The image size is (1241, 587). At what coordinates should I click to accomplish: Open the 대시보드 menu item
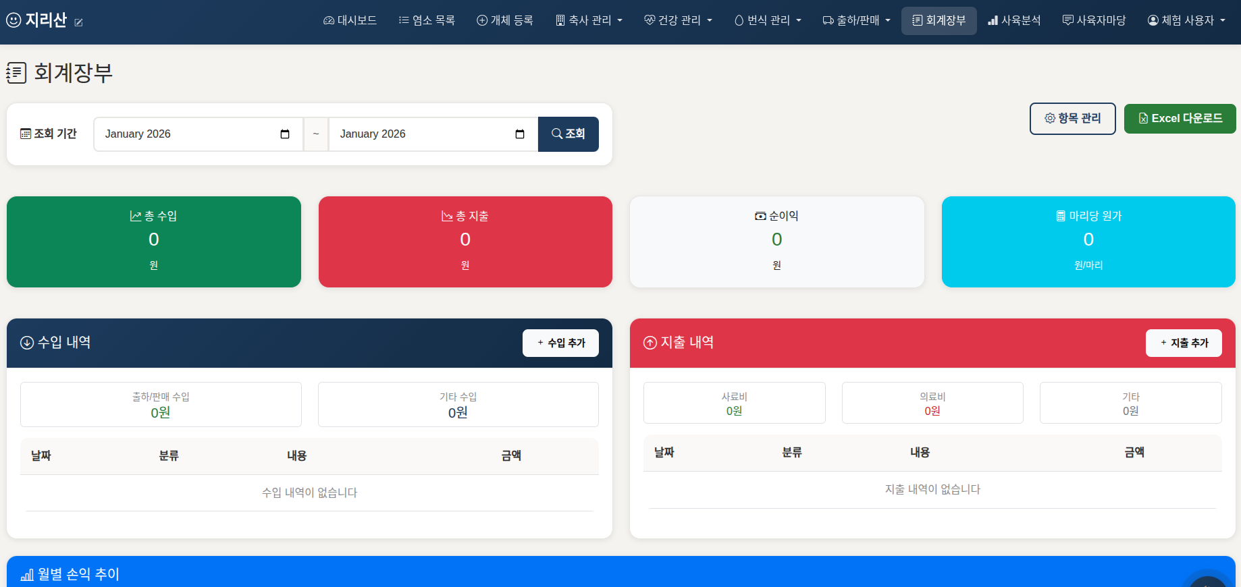pyautogui.click(x=350, y=20)
